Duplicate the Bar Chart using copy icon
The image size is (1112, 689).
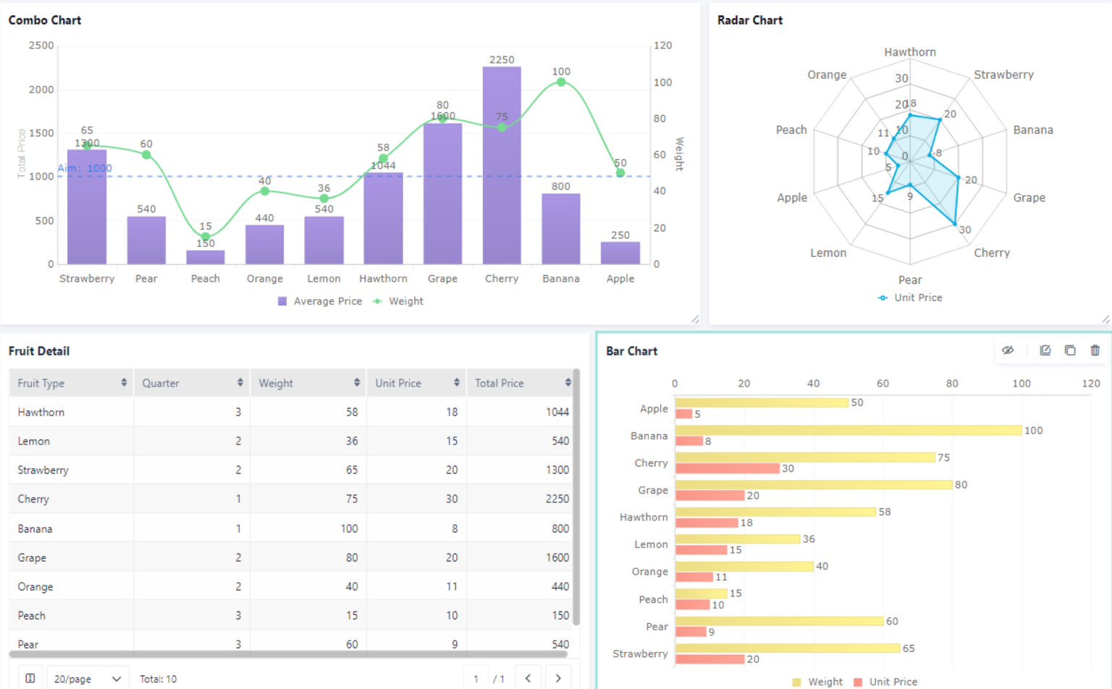1070,350
